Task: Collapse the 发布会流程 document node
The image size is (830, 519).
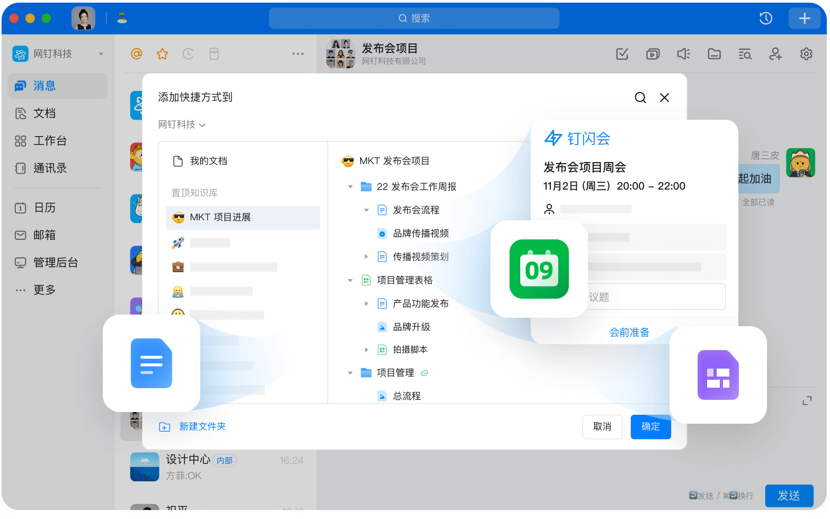Action: coord(366,210)
